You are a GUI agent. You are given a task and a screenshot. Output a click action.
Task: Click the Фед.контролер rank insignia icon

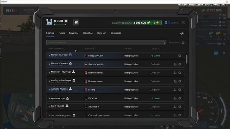pyautogui.click(x=86, y=64)
